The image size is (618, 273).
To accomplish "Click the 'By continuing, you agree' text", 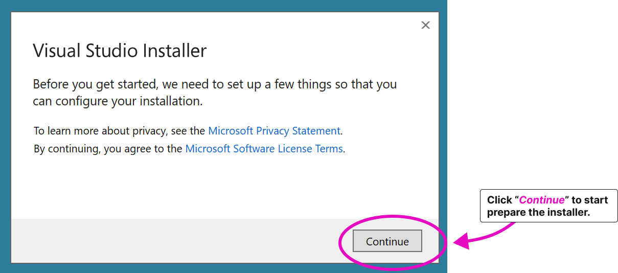I will coord(107,149).
